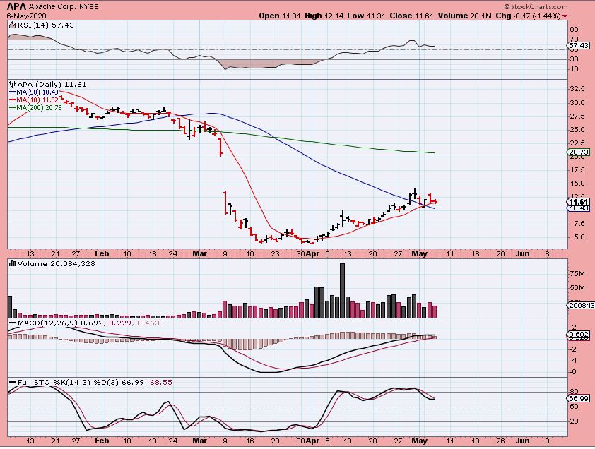Click the 0.692 MACD value tag on right axis

click(579, 335)
